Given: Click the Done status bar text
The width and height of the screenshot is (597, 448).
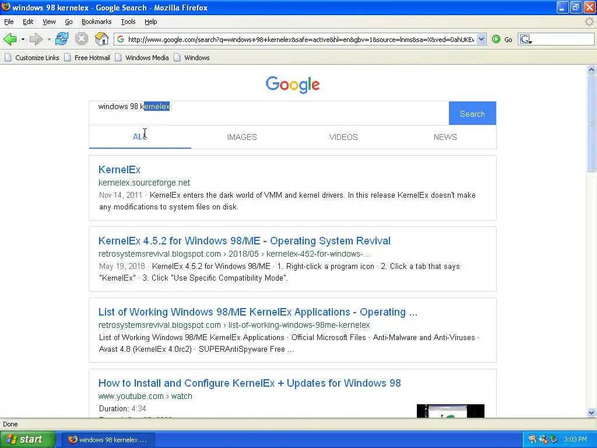Looking at the screenshot, I should tap(10, 425).
